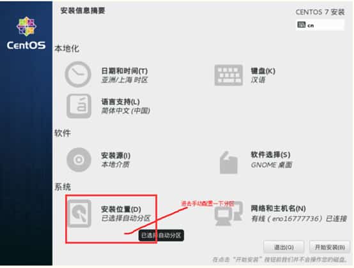354x268 pixels.
Task: Open 网络和主机名(N) network settings text
Action: click(x=279, y=209)
